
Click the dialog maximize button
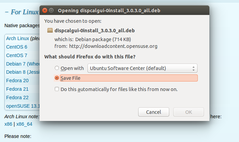coord(51,10)
